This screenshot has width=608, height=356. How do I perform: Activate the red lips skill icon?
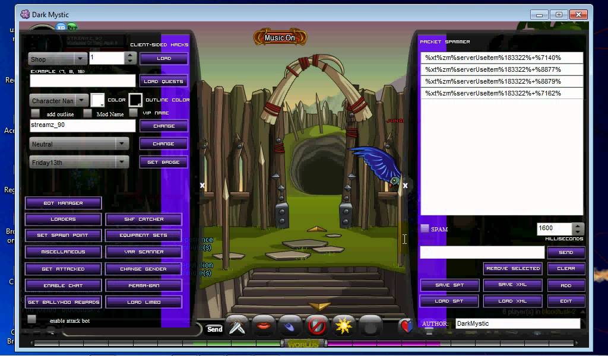coord(264,326)
